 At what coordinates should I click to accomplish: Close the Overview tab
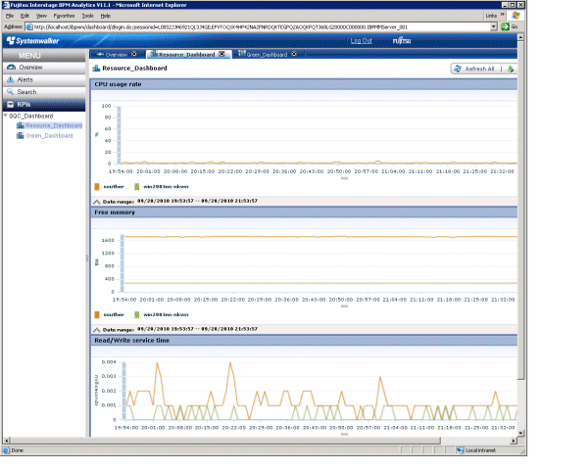(x=133, y=55)
